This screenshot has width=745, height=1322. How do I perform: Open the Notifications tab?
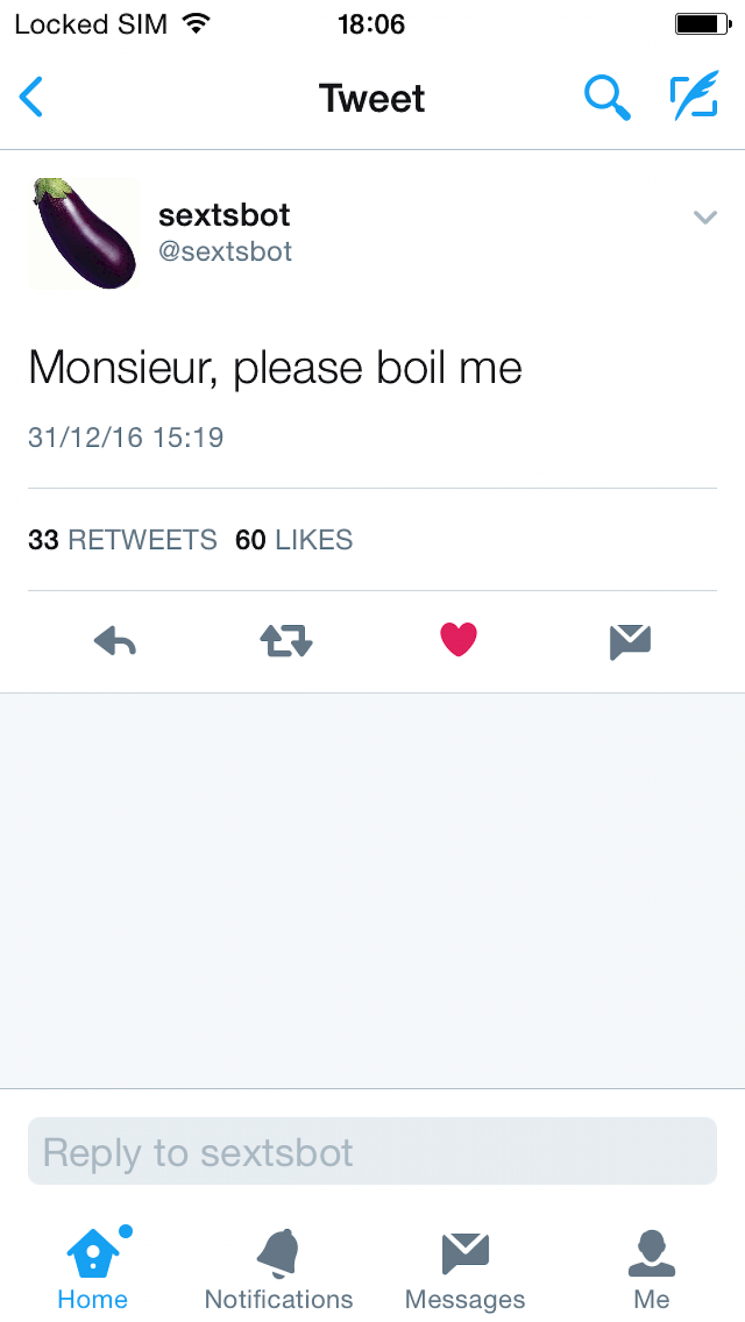(x=279, y=1267)
